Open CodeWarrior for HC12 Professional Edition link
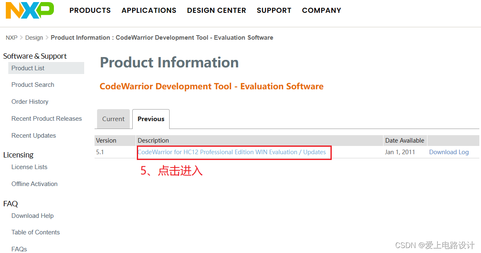481x253 pixels. (232, 152)
